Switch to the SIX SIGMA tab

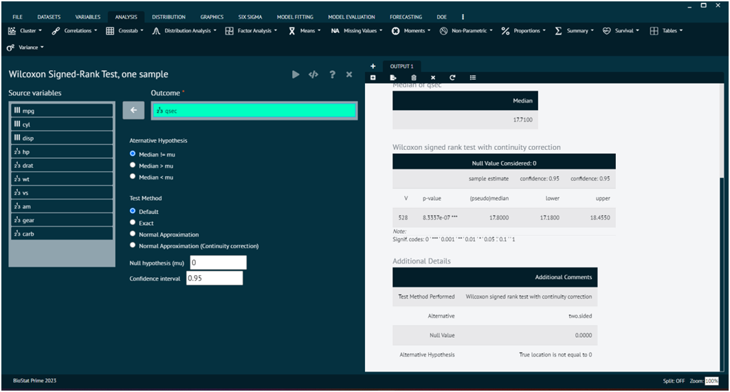(x=250, y=17)
